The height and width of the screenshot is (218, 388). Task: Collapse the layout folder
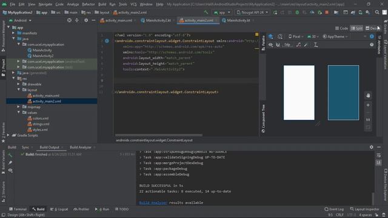pos(19,90)
